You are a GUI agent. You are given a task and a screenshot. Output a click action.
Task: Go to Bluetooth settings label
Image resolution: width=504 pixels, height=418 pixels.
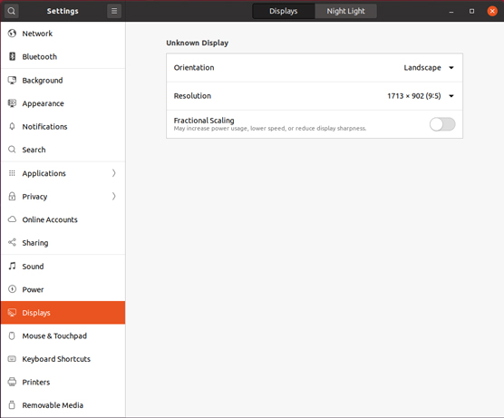click(x=40, y=56)
